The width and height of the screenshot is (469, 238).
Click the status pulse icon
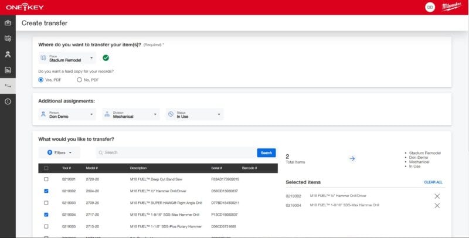click(x=171, y=114)
